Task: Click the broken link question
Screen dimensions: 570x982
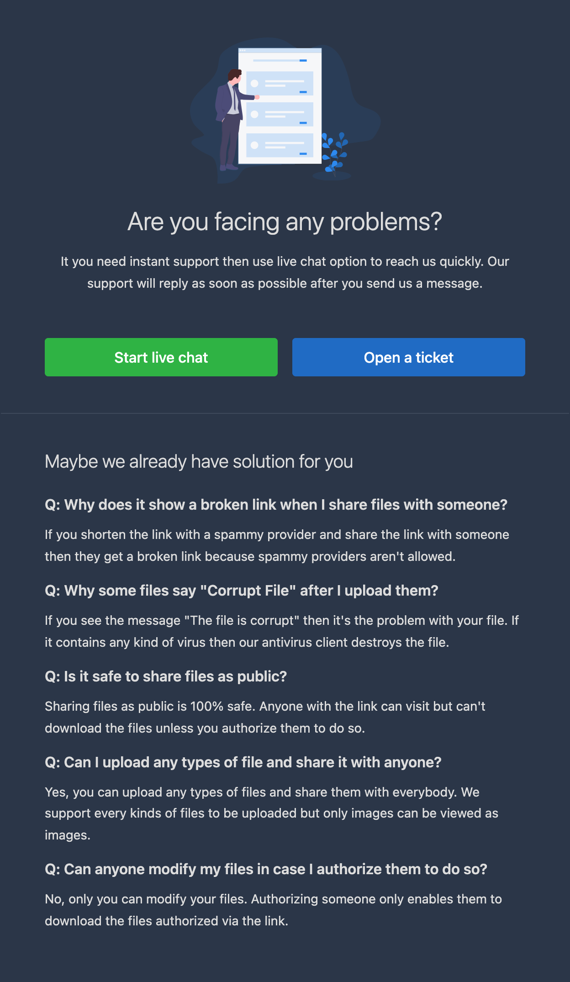Action: click(276, 505)
